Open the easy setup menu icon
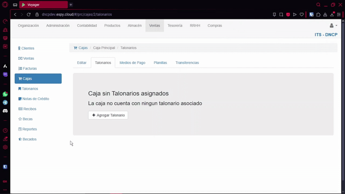Viewport: 345px width, 194px height. point(339,15)
